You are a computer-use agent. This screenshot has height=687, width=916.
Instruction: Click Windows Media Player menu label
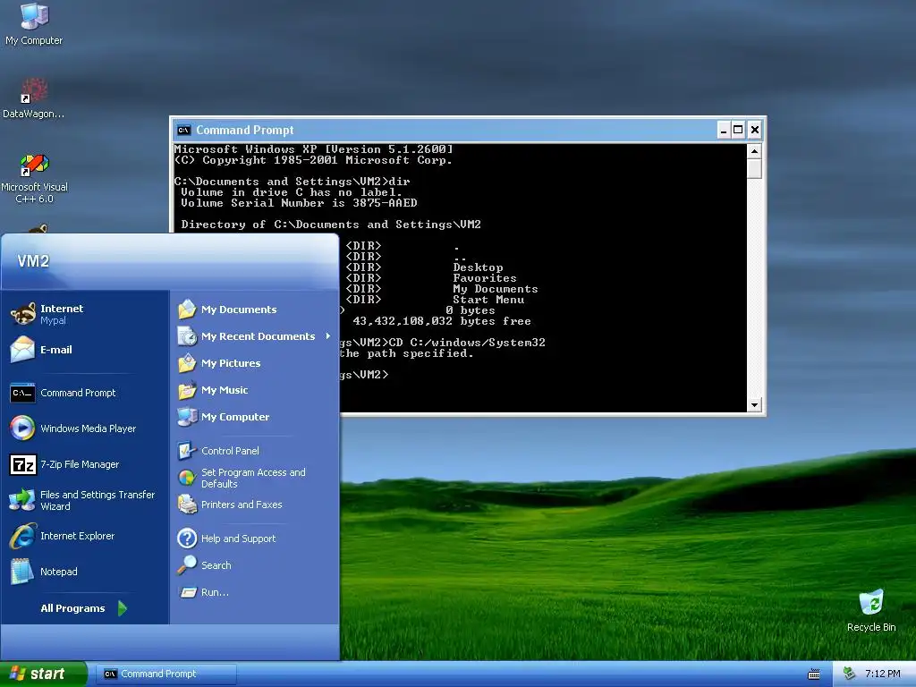89,428
